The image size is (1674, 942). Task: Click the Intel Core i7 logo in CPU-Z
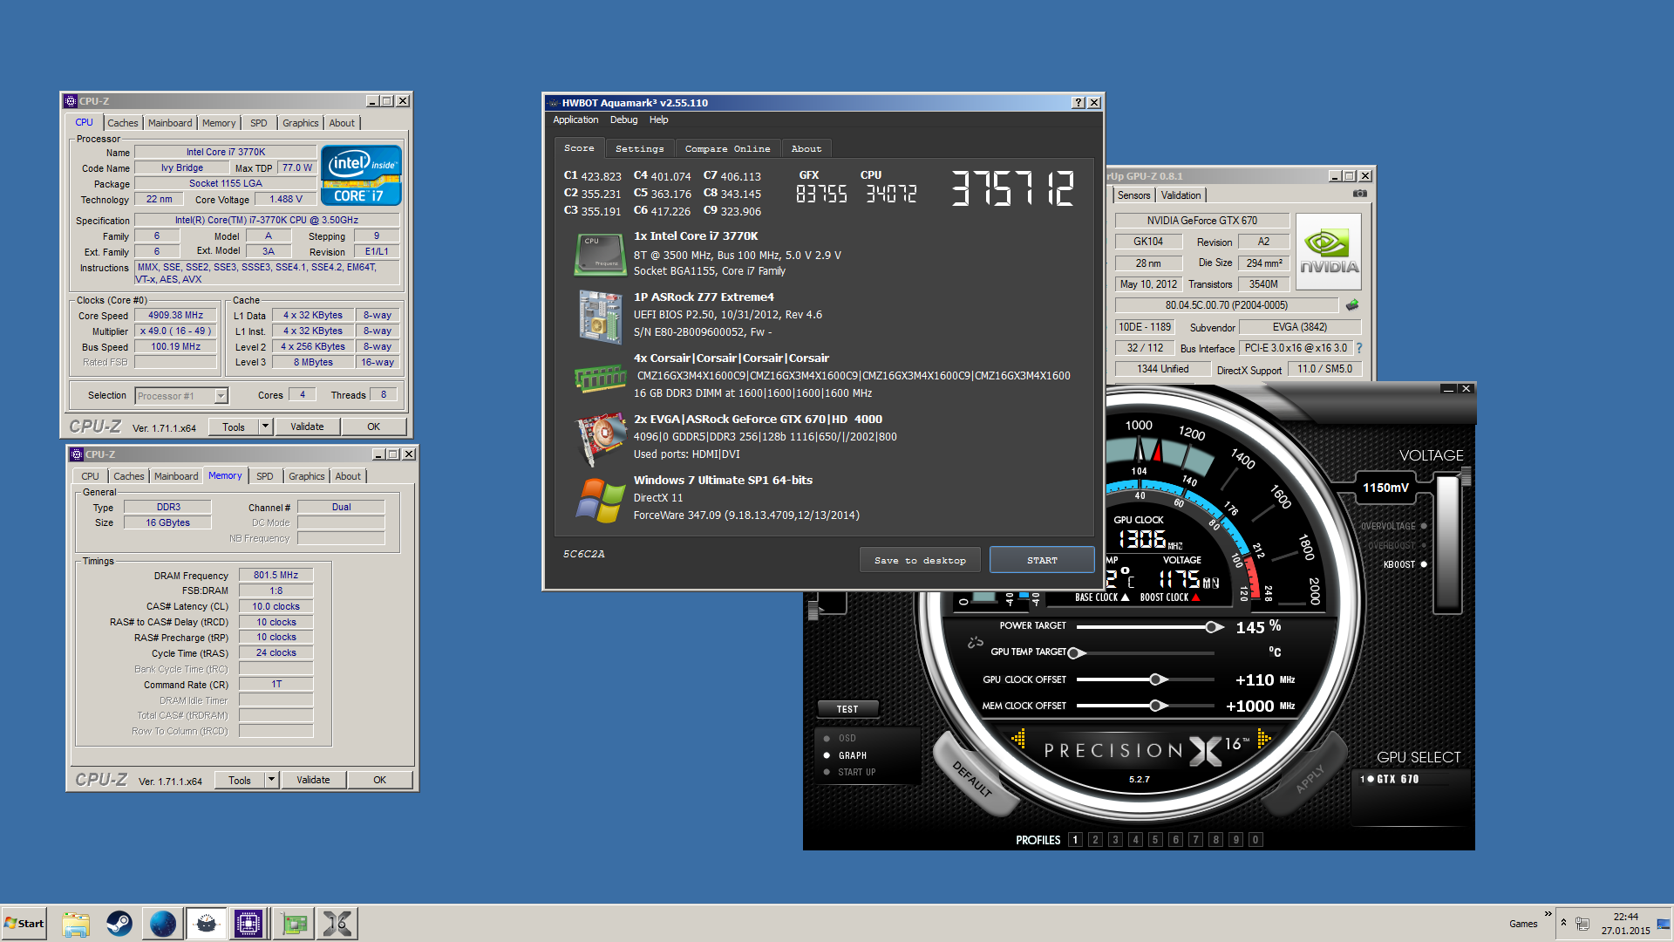[x=361, y=175]
